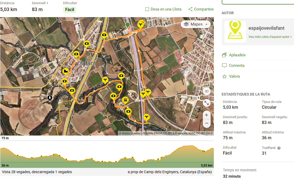Select the black tree marker on the map
The width and height of the screenshot is (294, 180).
50,97
